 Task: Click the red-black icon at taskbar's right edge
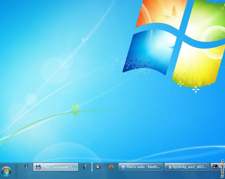tap(215, 167)
